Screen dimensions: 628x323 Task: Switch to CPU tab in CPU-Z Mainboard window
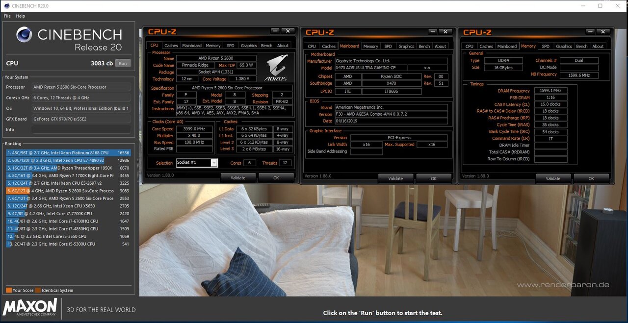[x=312, y=47]
